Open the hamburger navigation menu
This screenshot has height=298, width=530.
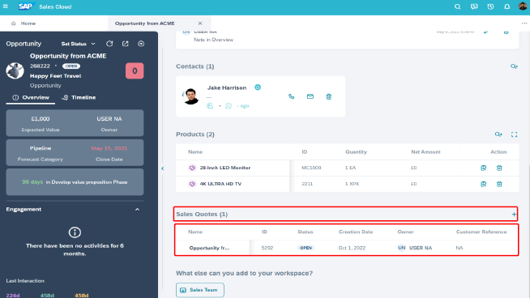(x=6, y=6)
